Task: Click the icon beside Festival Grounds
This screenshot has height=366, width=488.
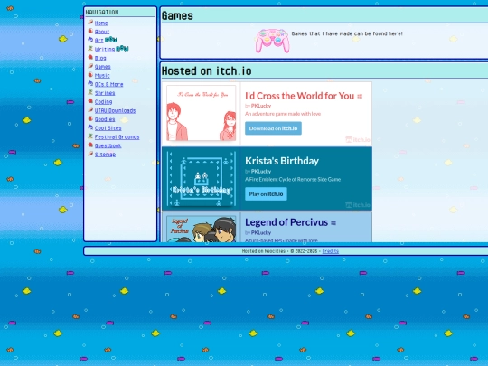Action: [x=90, y=136]
